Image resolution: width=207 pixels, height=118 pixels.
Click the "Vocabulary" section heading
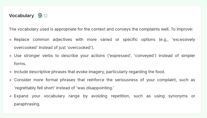(21, 16)
